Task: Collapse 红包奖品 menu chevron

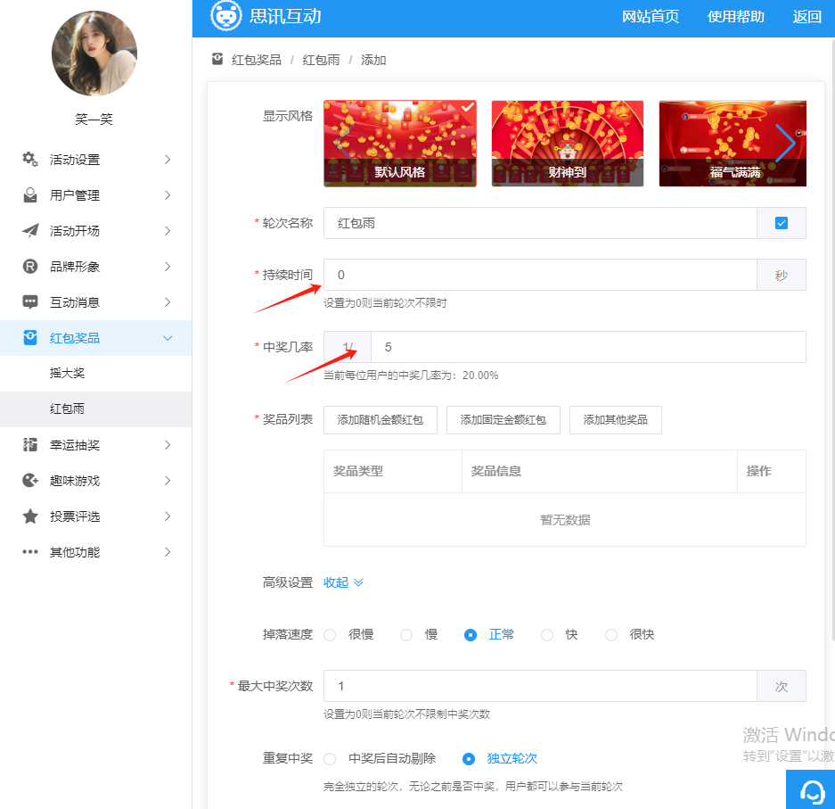Action: point(168,338)
